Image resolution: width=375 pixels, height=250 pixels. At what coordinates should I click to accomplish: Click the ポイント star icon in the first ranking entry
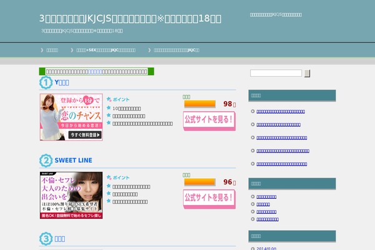109,99
